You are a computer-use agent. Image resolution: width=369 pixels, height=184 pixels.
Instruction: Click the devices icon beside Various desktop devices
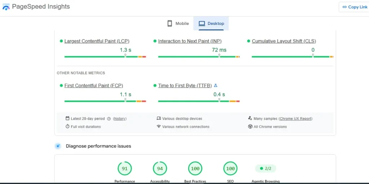[x=159, y=119]
